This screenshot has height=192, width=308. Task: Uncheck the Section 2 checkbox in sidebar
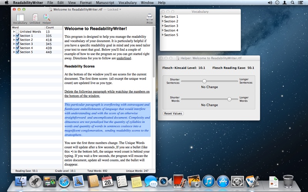coord(17,40)
